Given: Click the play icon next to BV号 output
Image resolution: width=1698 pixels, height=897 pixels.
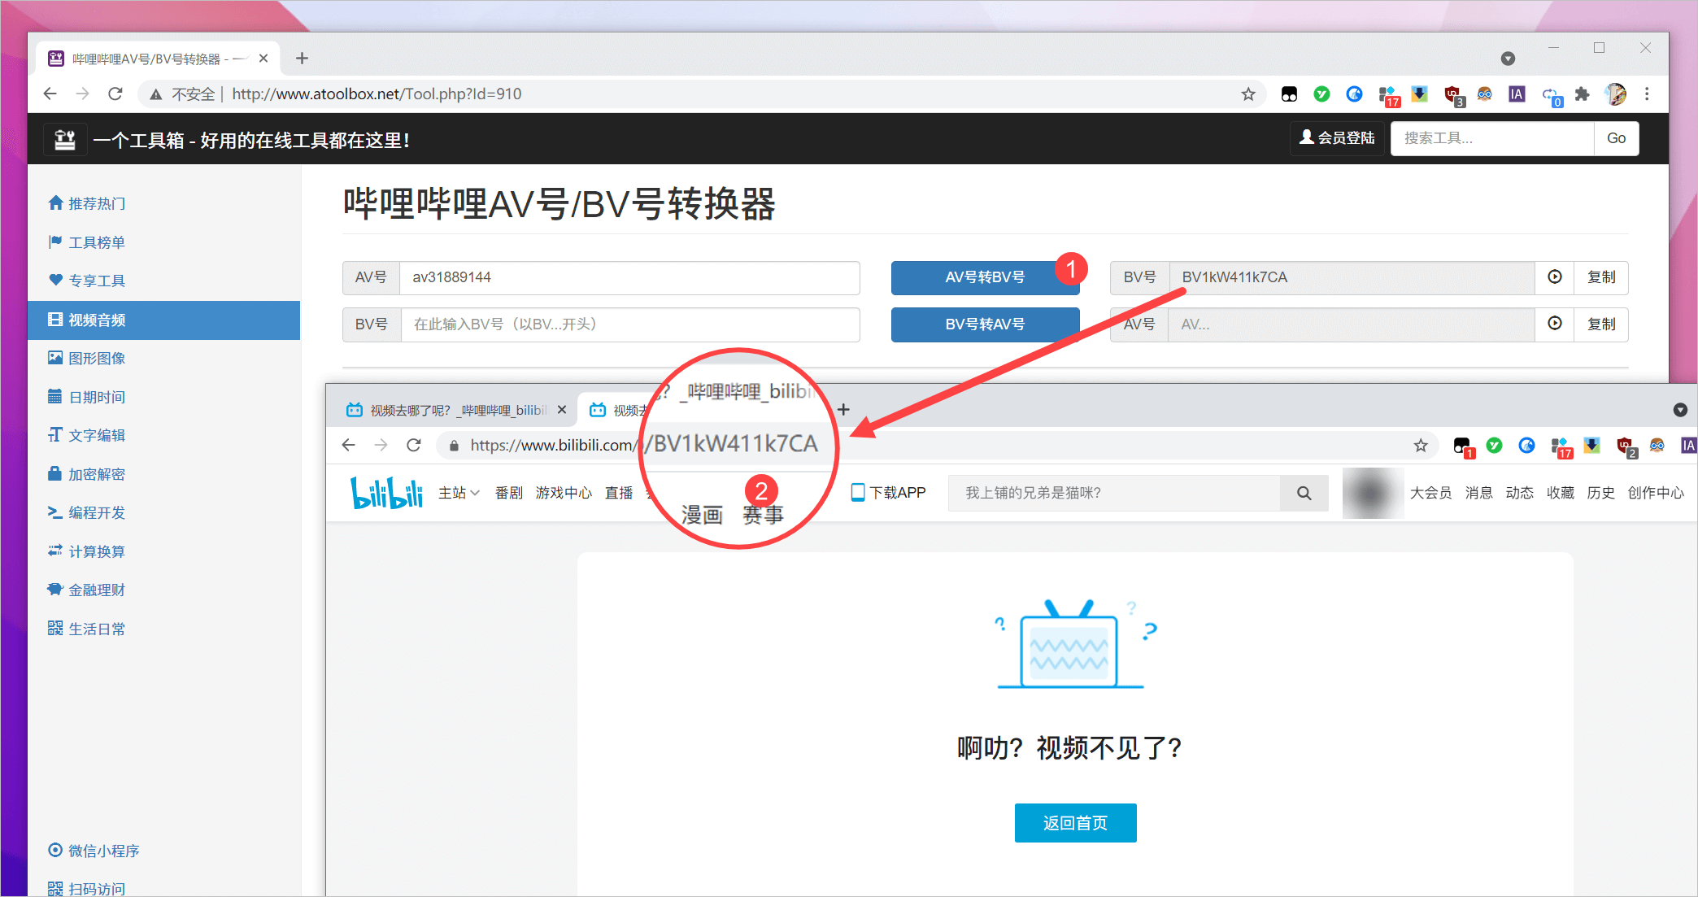Looking at the screenshot, I should point(1555,277).
